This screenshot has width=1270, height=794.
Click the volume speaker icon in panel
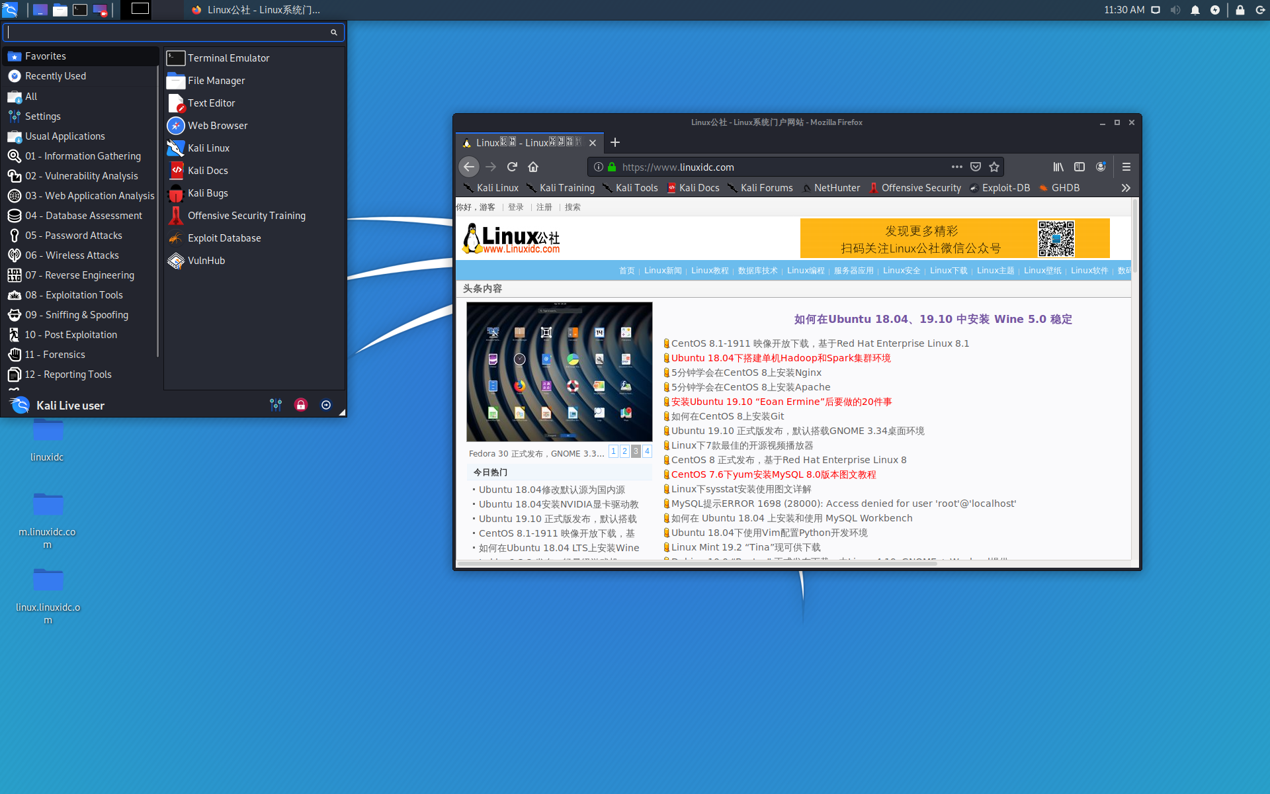pyautogui.click(x=1175, y=10)
